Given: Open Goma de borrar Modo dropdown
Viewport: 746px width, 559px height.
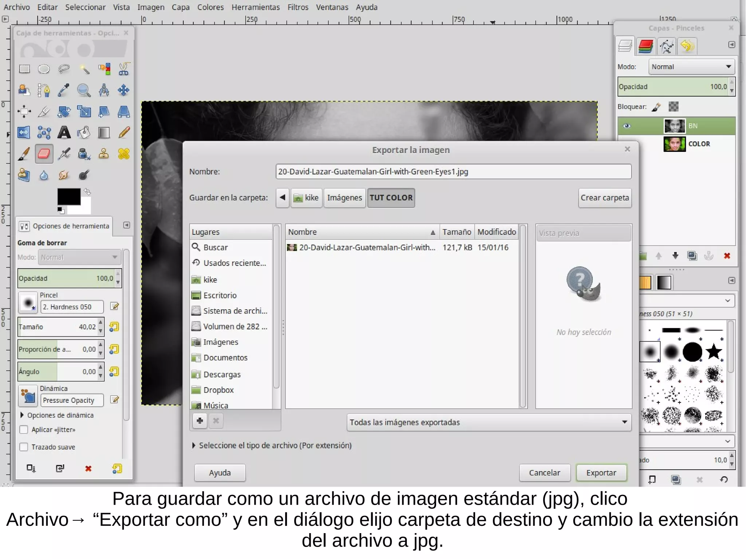Looking at the screenshot, I should [79, 257].
